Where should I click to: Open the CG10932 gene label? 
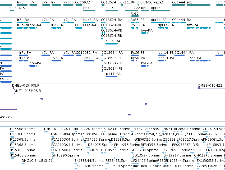click(x=82, y=2)
